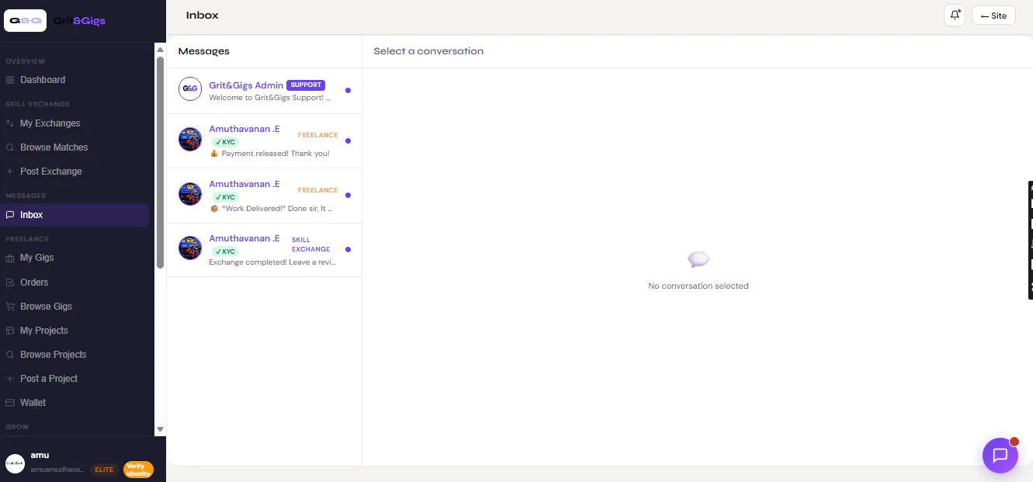The width and height of the screenshot is (1033, 482).
Task: Click the Orders checklist icon
Action: tap(10, 283)
